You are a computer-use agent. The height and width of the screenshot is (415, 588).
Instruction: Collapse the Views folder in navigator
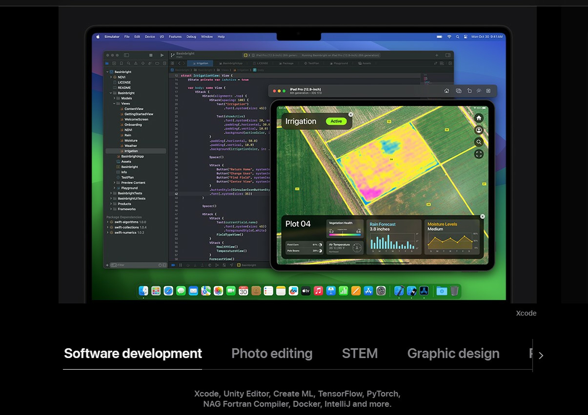point(114,104)
